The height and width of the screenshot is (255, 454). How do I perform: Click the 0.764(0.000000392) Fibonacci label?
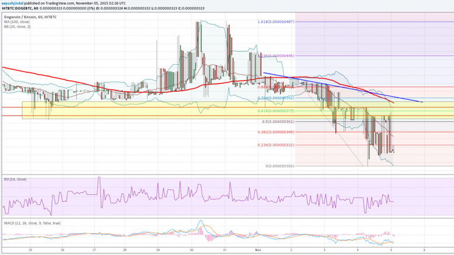pos(276,98)
